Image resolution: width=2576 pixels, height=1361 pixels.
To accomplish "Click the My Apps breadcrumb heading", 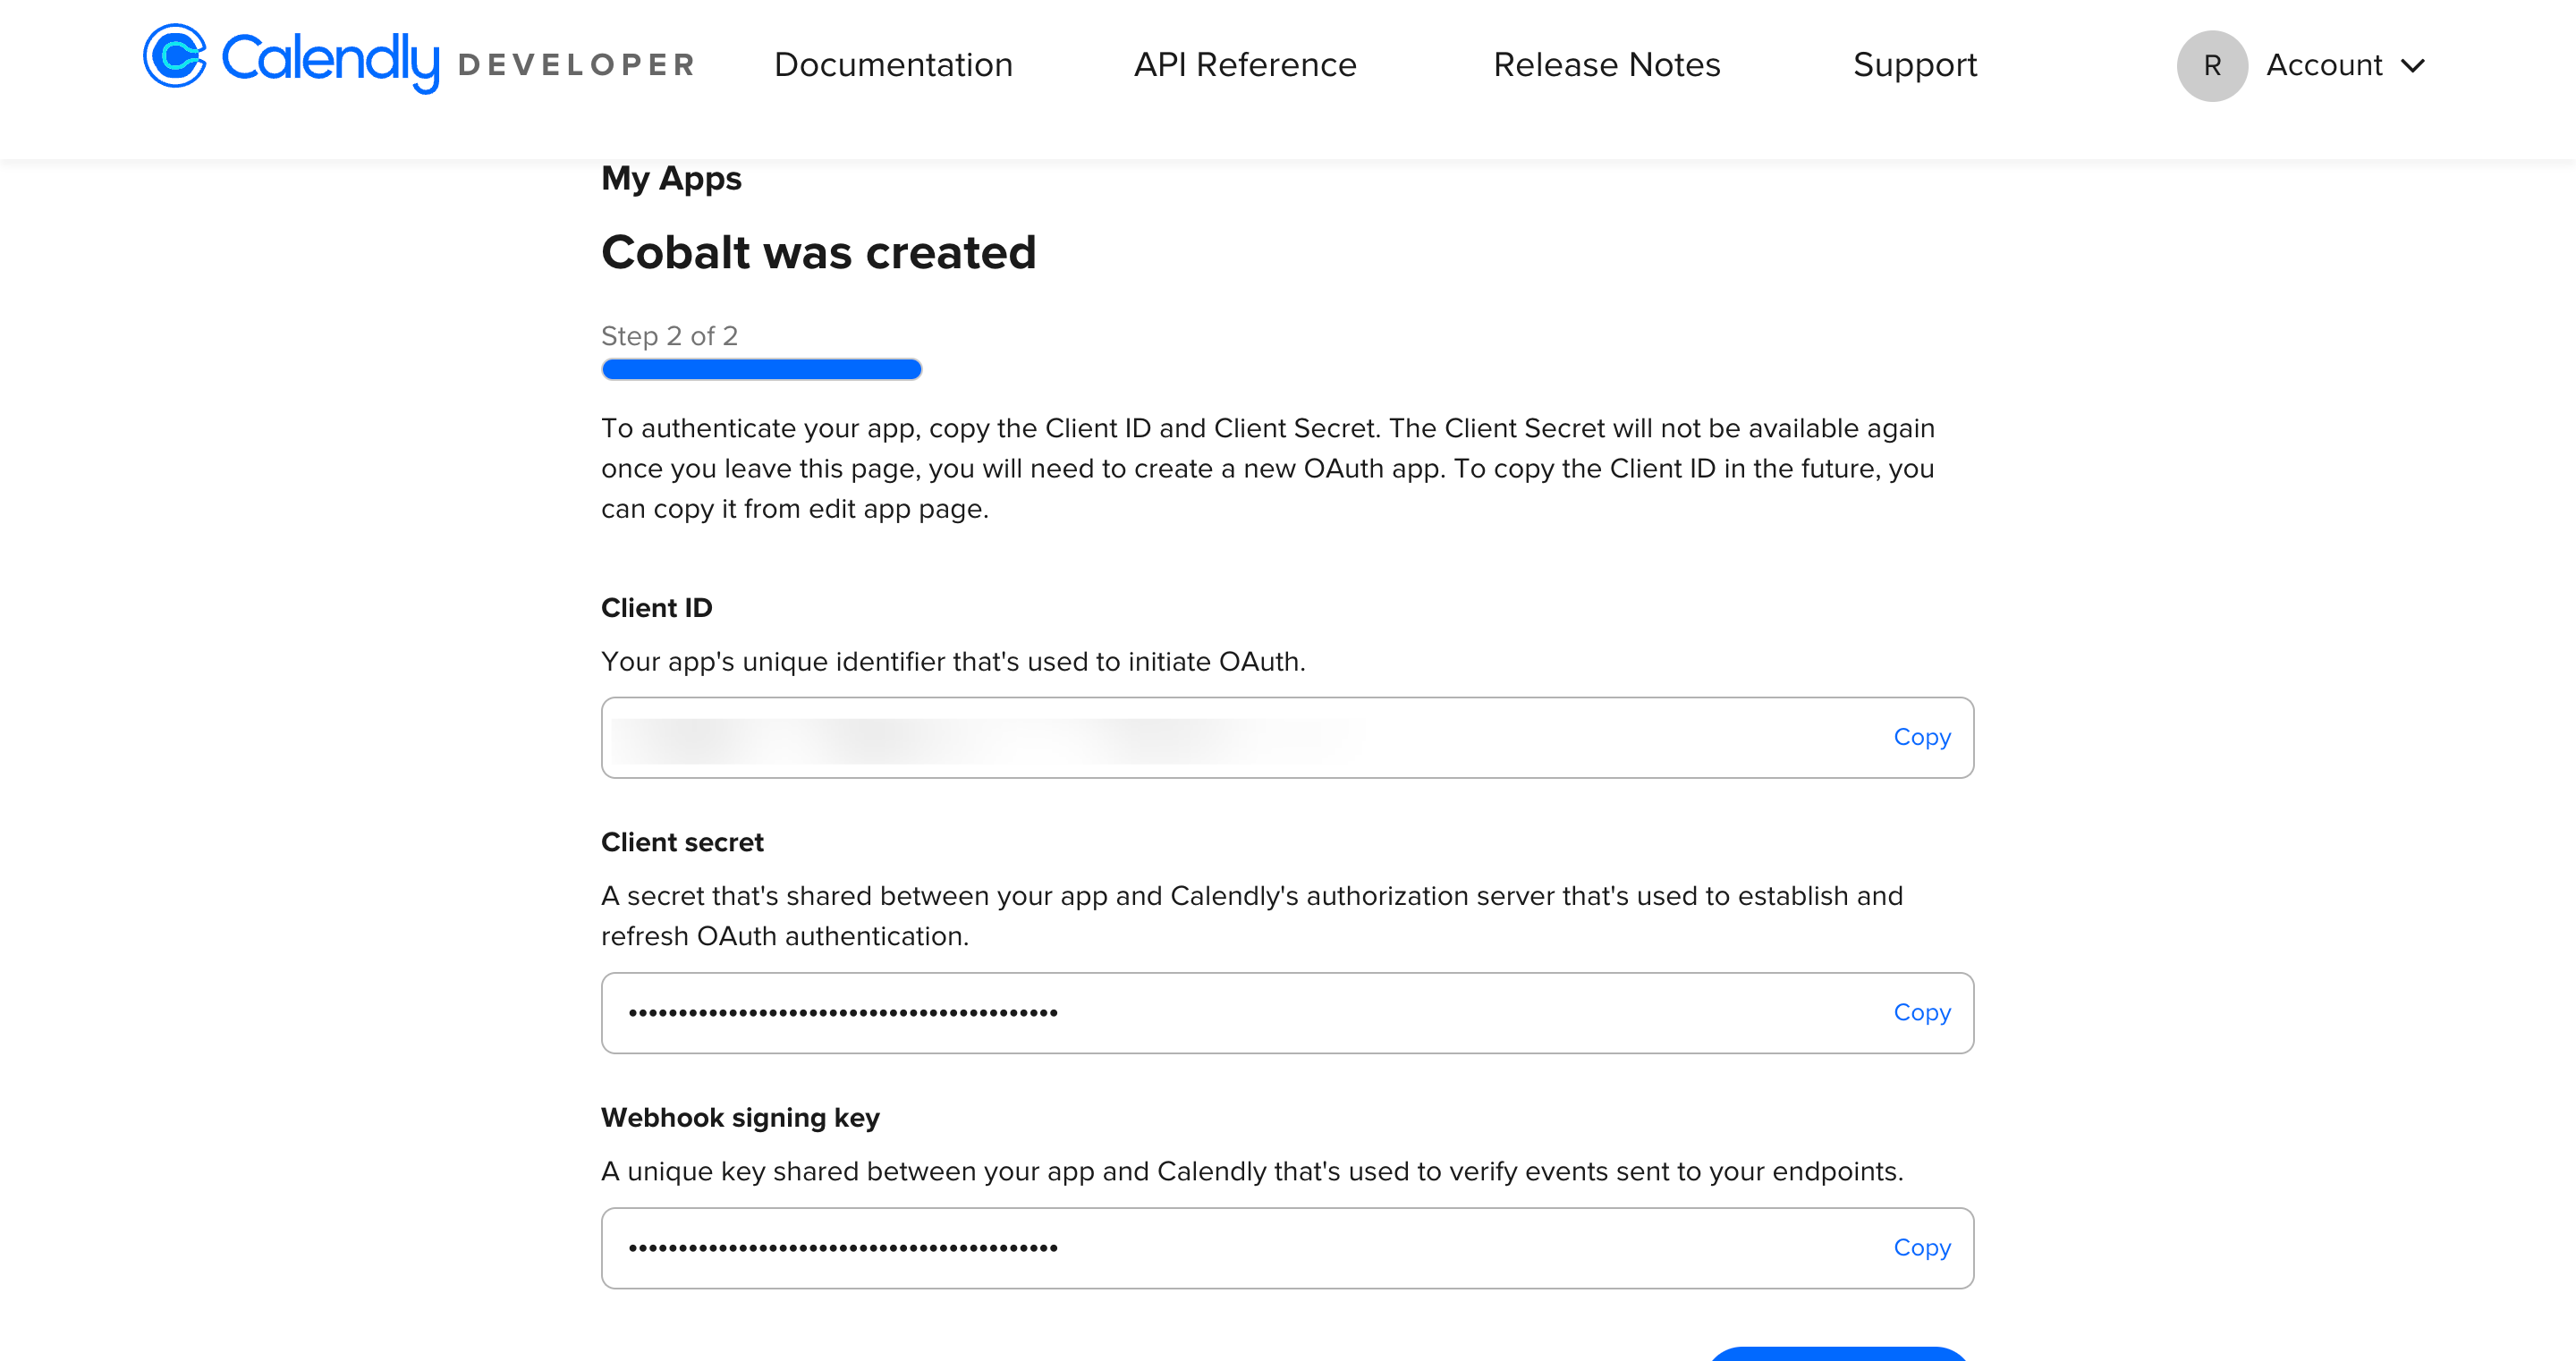I will tap(671, 178).
